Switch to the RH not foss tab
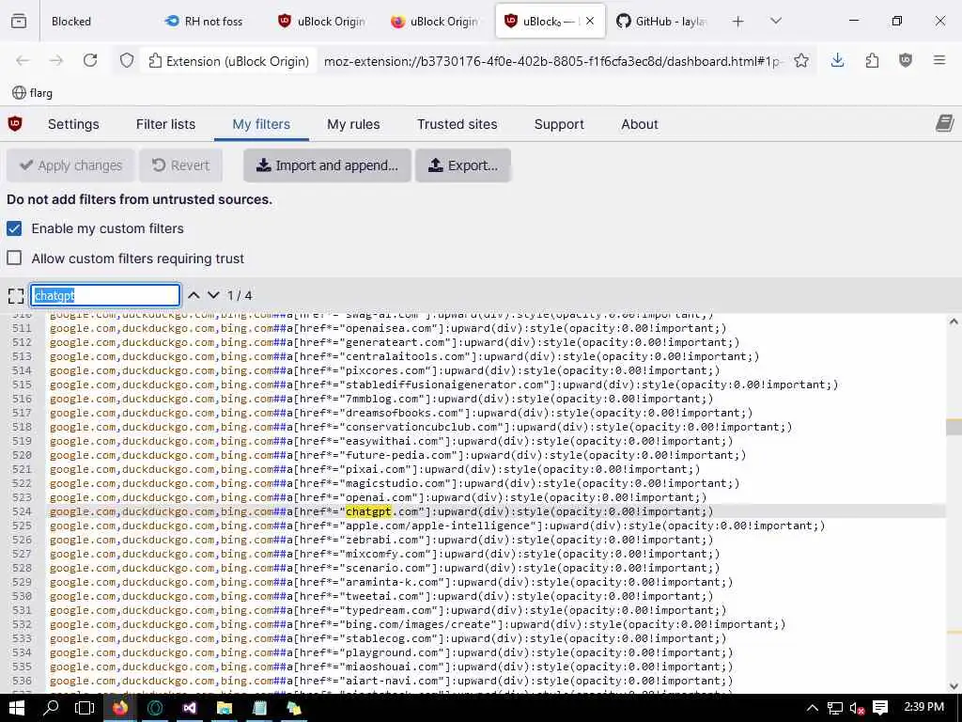The image size is (962, 722). click(213, 22)
